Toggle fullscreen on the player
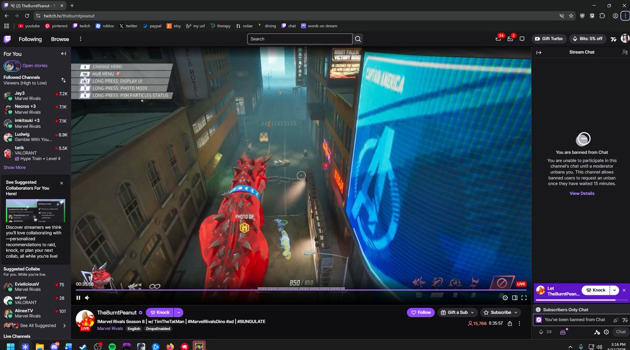This screenshot has width=630, height=350. pos(524,298)
